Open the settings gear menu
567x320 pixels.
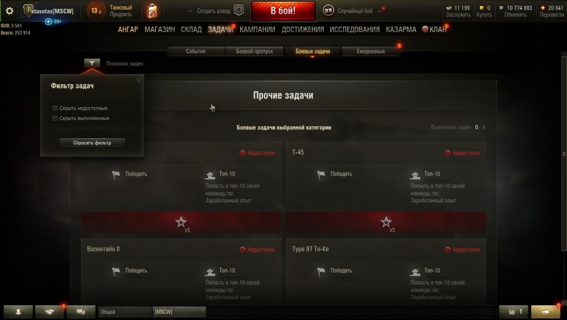9,10
